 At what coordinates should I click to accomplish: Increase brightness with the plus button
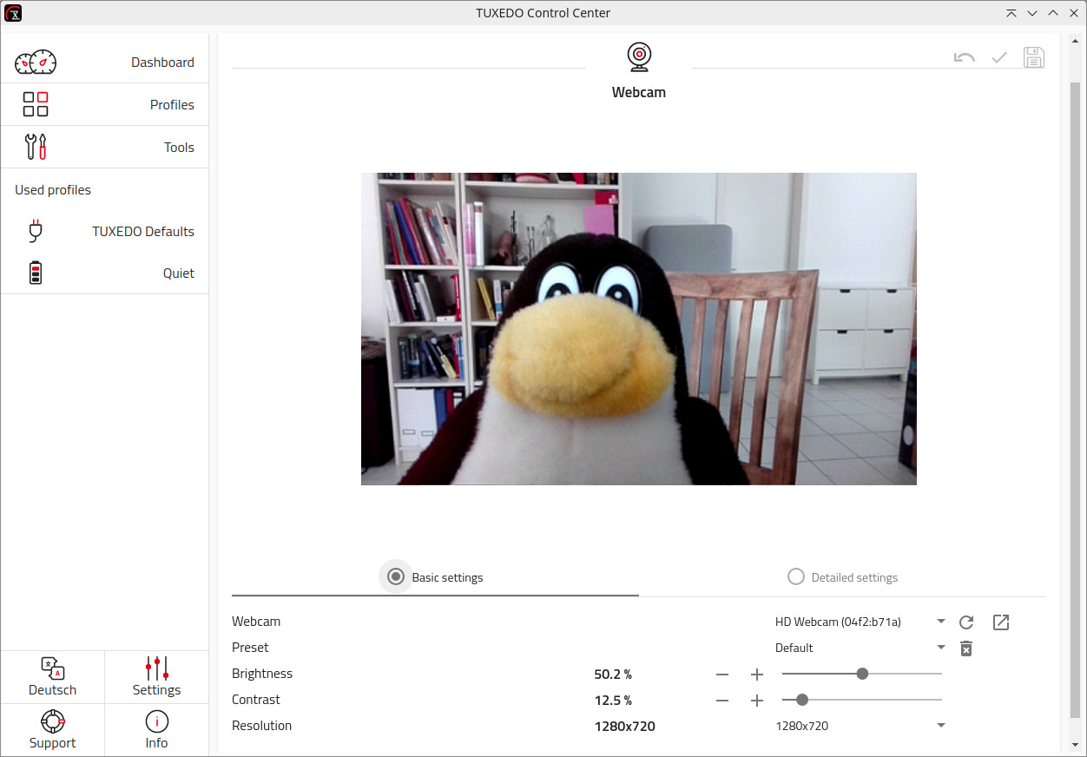click(757, 675)
